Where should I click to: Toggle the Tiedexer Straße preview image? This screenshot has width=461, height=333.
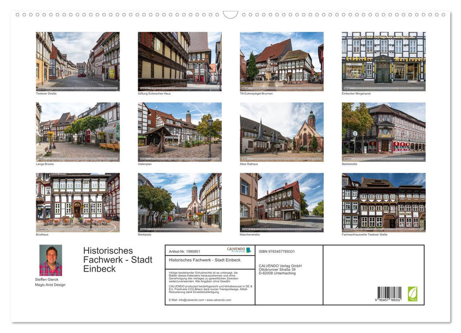(77, 61)
